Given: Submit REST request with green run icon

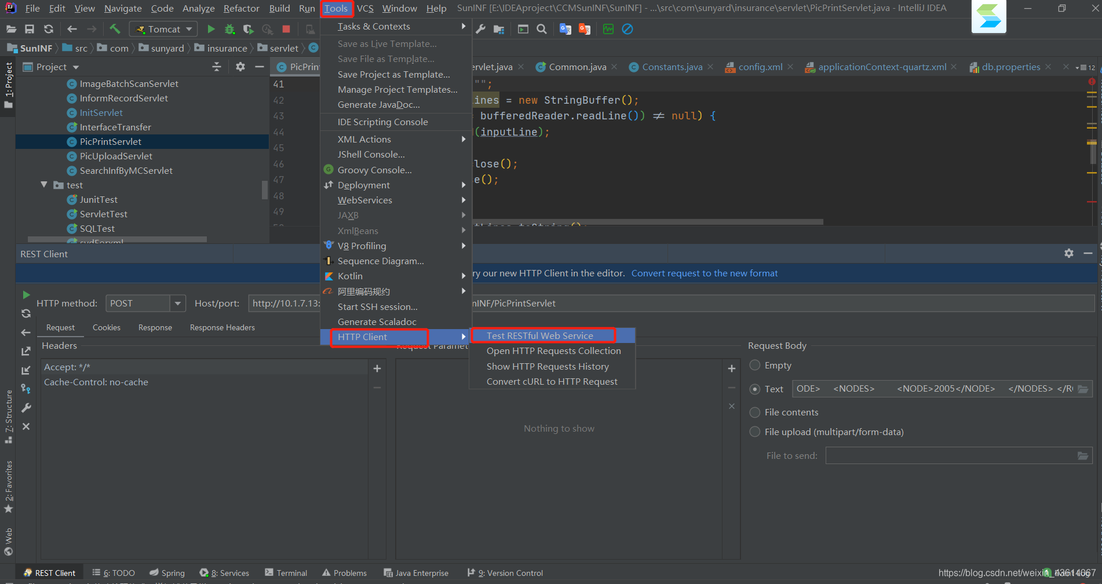Looking at the screenshot, I should 26,295.
